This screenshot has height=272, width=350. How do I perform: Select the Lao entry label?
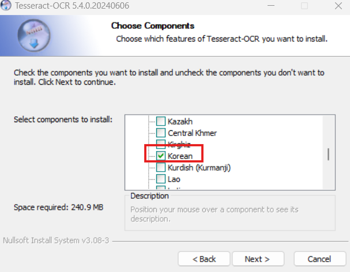click(174, 179)
